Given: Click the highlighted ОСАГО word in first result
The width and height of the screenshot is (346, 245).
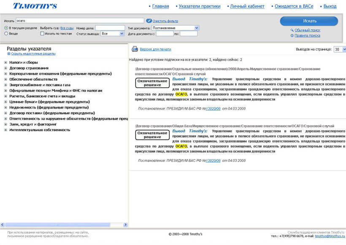Looking at the screenshot, I should [x=181, y=94].
